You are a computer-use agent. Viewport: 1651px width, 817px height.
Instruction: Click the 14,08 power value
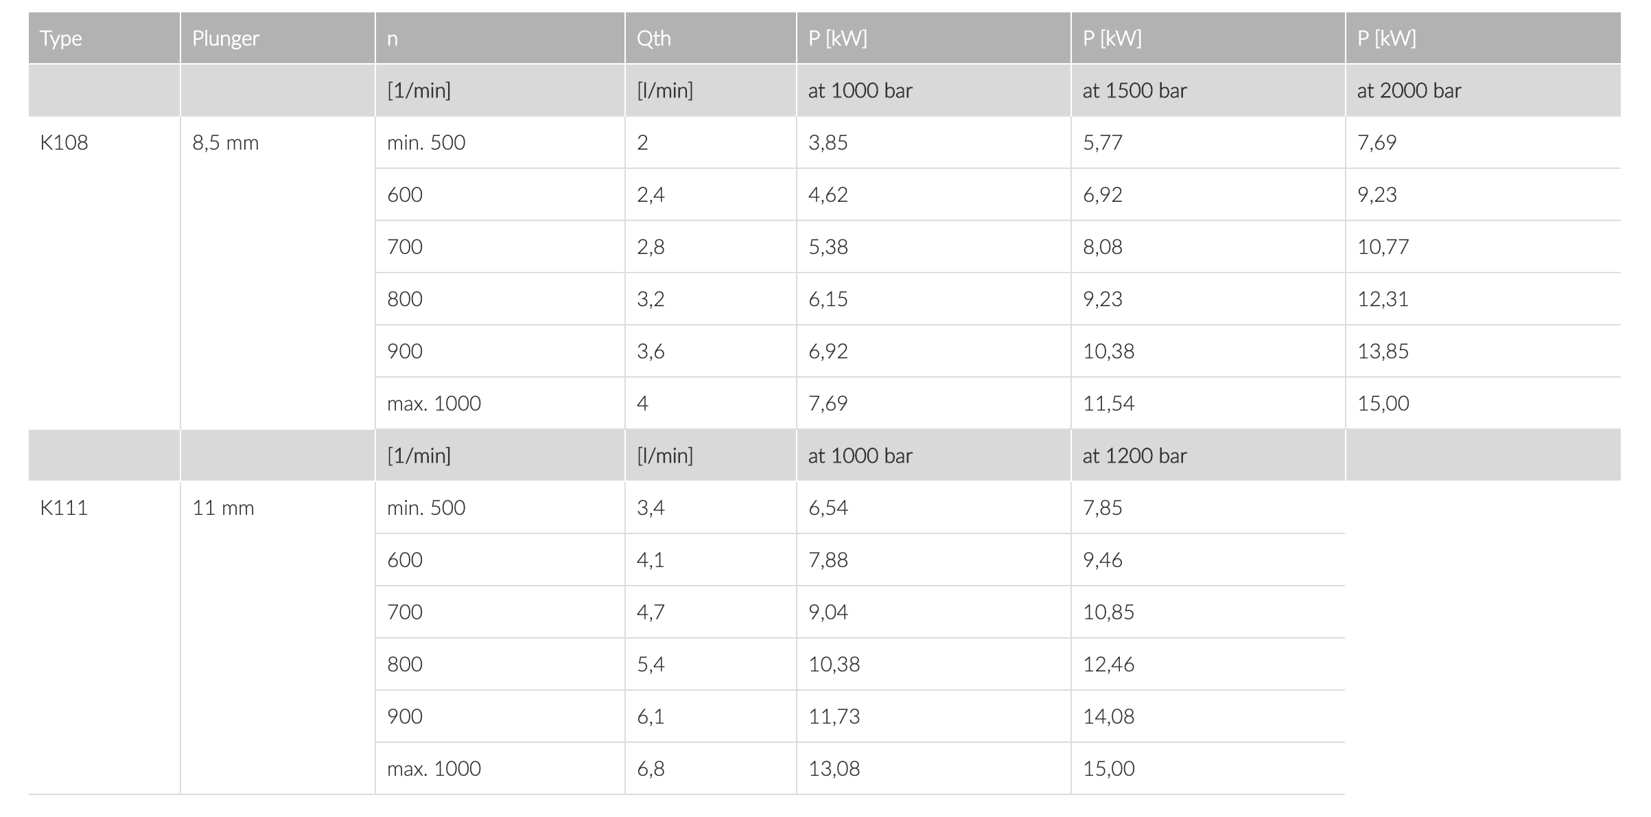click(x=1108, y=717)
